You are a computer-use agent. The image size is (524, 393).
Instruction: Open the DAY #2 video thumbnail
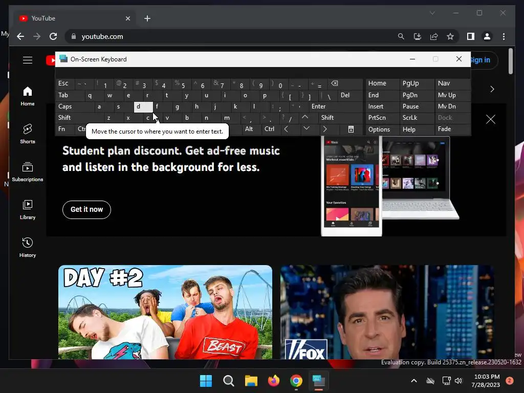(x=165, y=312)
